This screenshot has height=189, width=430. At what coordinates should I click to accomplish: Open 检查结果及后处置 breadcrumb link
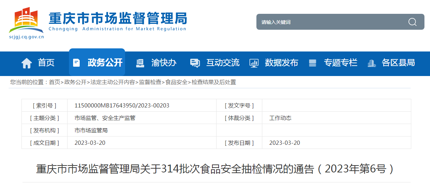[214, 82]
